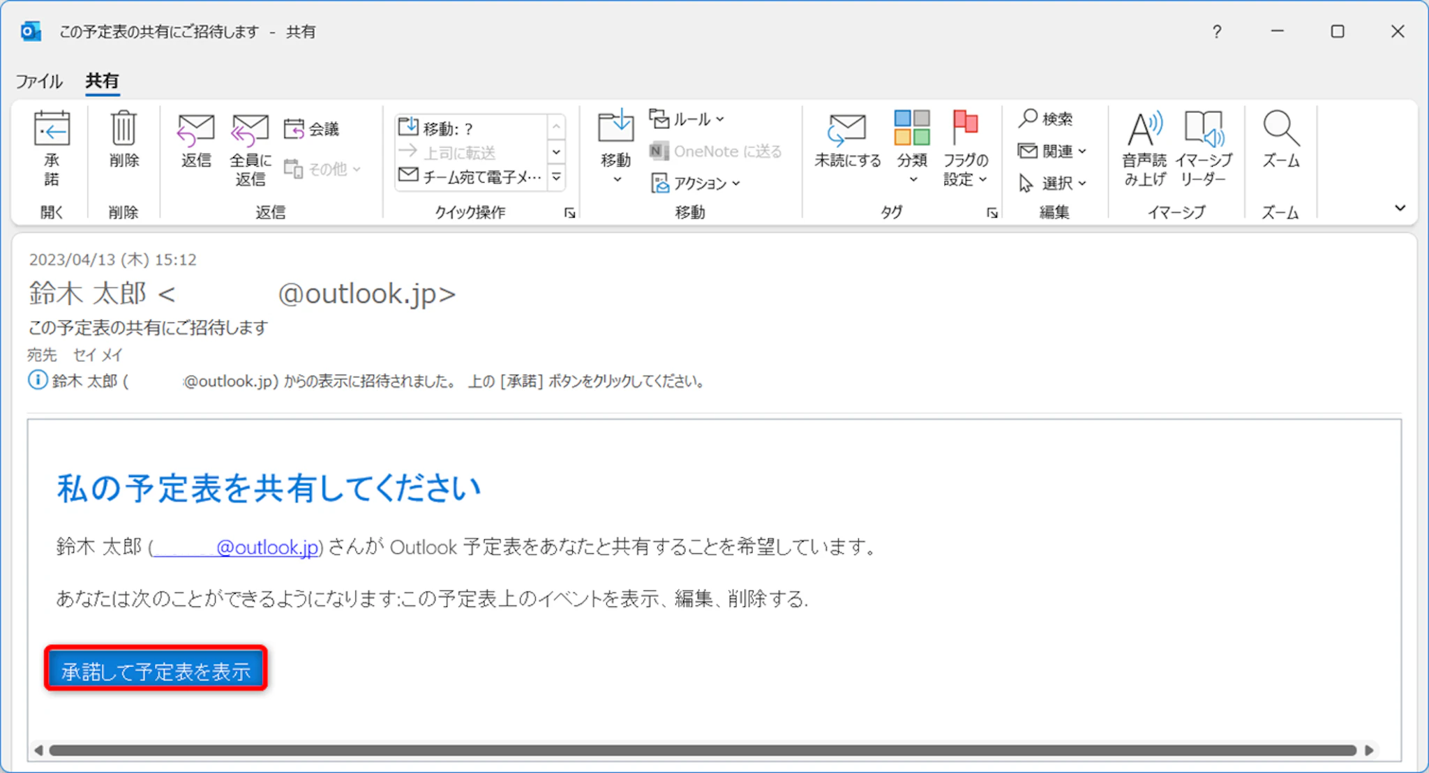
Task: Click the horizontal scrollbar right arrow
Action: (1369, 750)
